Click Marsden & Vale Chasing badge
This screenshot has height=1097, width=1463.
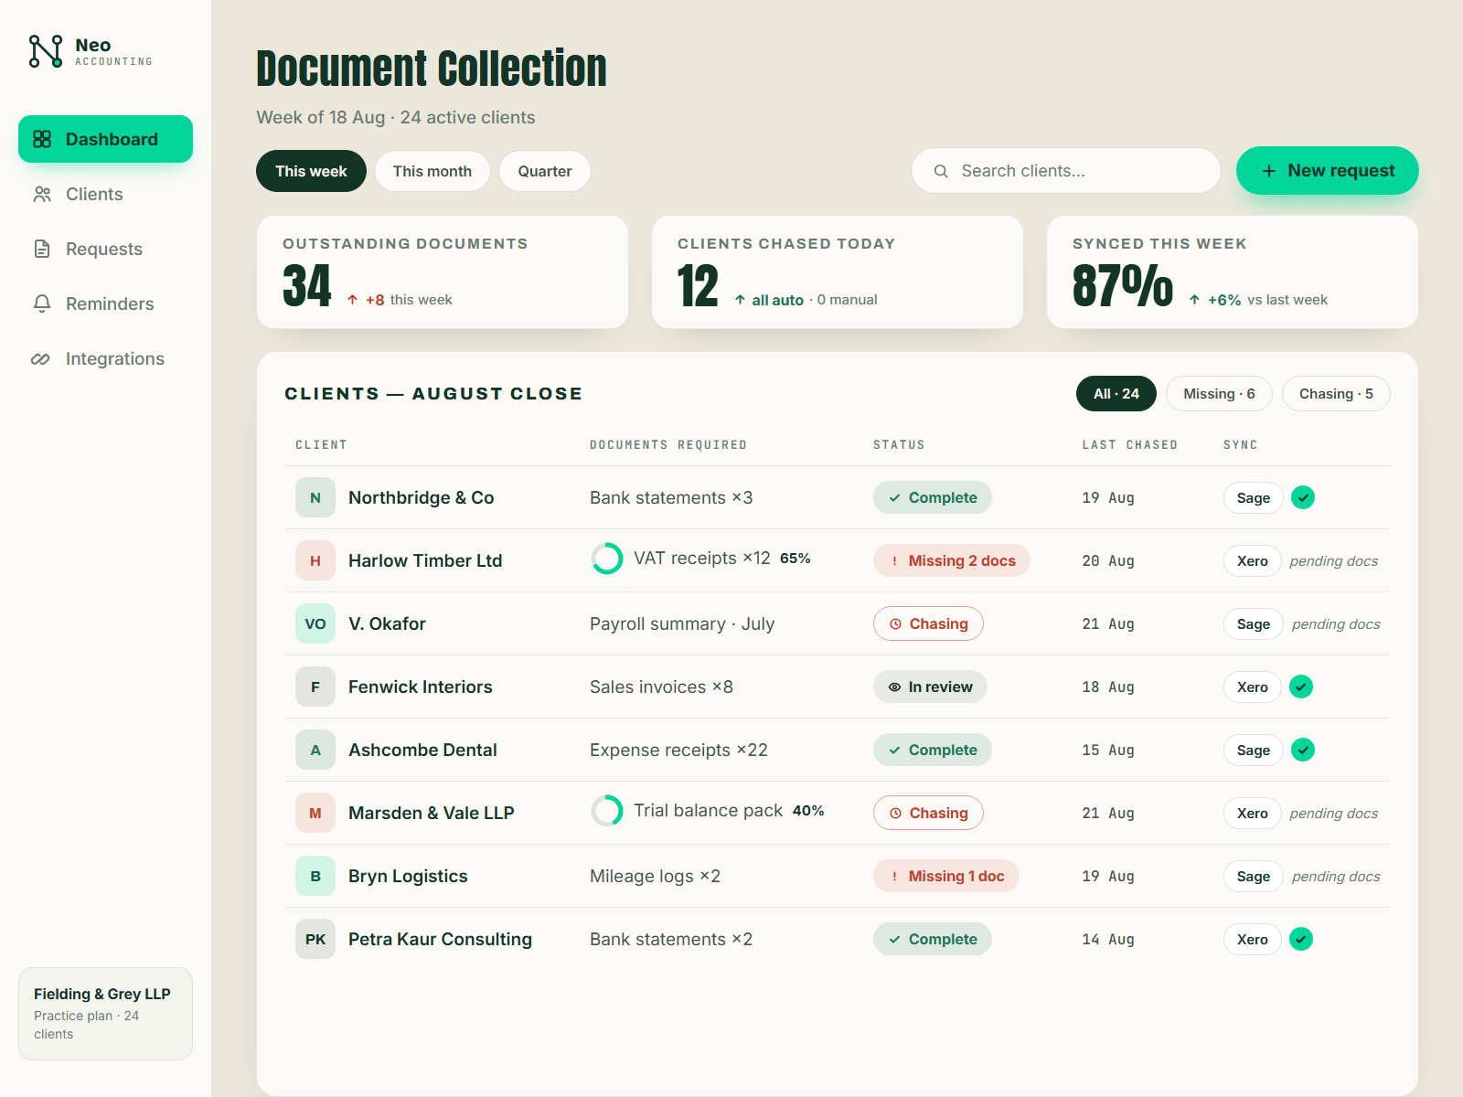click(928, 813)
